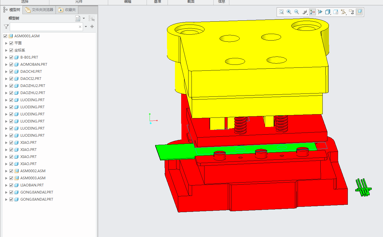This screenshot has height=237, width=383.
Task: Activate the Zoom Out tool
Action: click(297, 12)
